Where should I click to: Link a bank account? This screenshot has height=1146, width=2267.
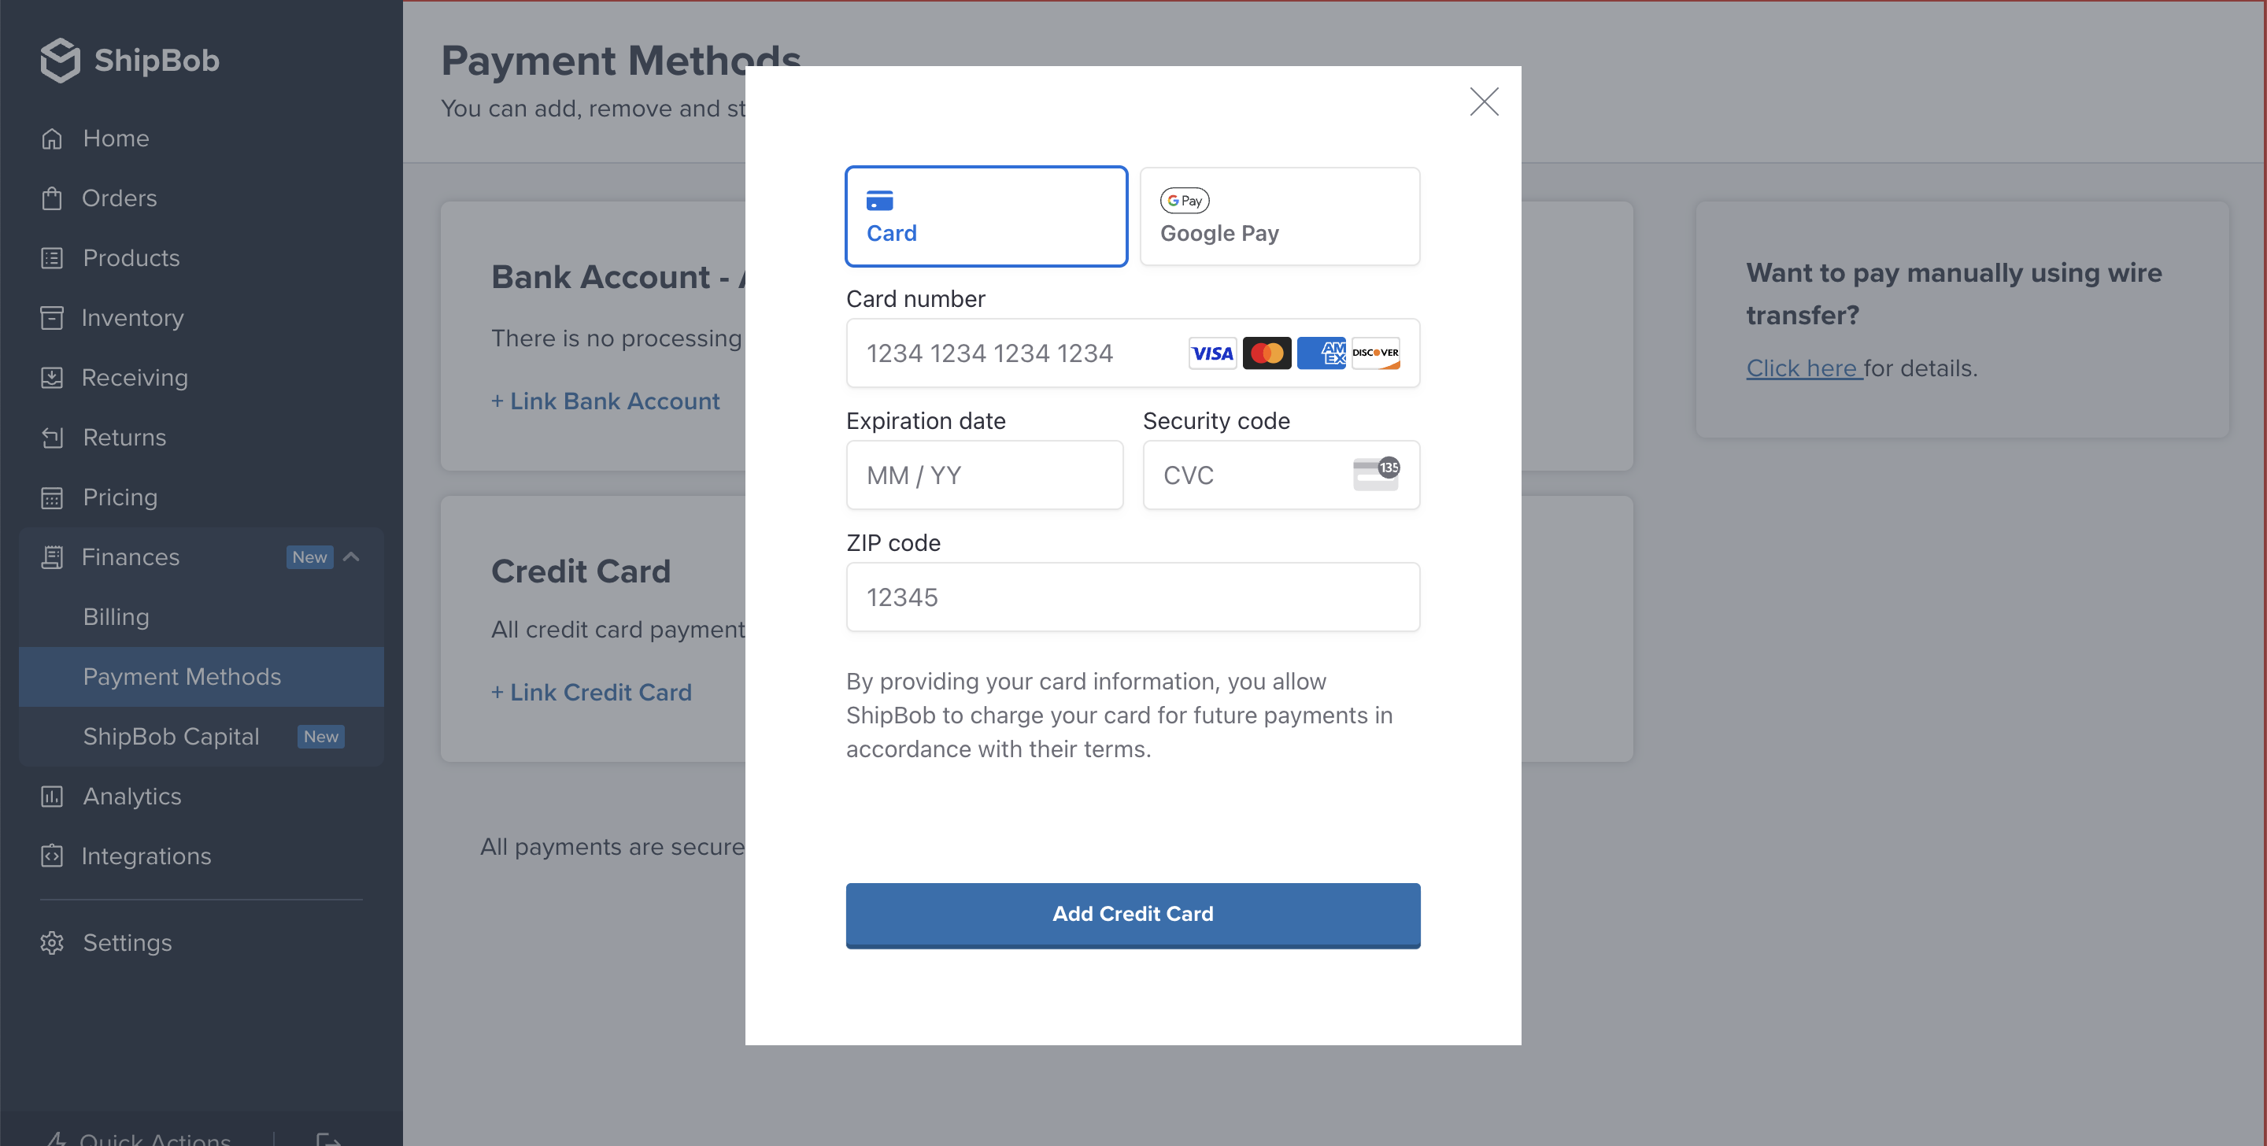(x=605, y=401)
